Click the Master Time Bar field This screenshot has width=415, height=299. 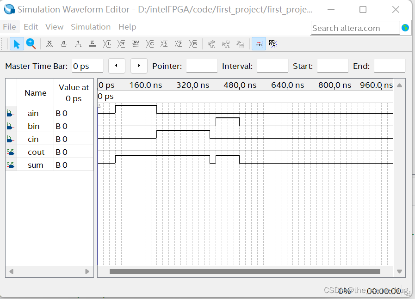click(x=87, y=66)
